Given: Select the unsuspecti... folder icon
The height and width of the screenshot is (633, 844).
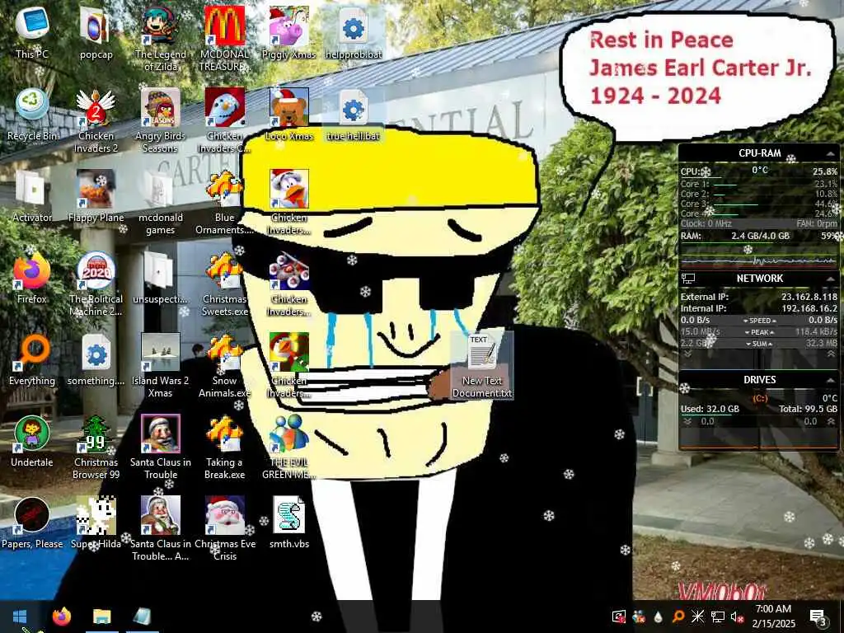Looking at the screenshot, I should pos(161,279).
